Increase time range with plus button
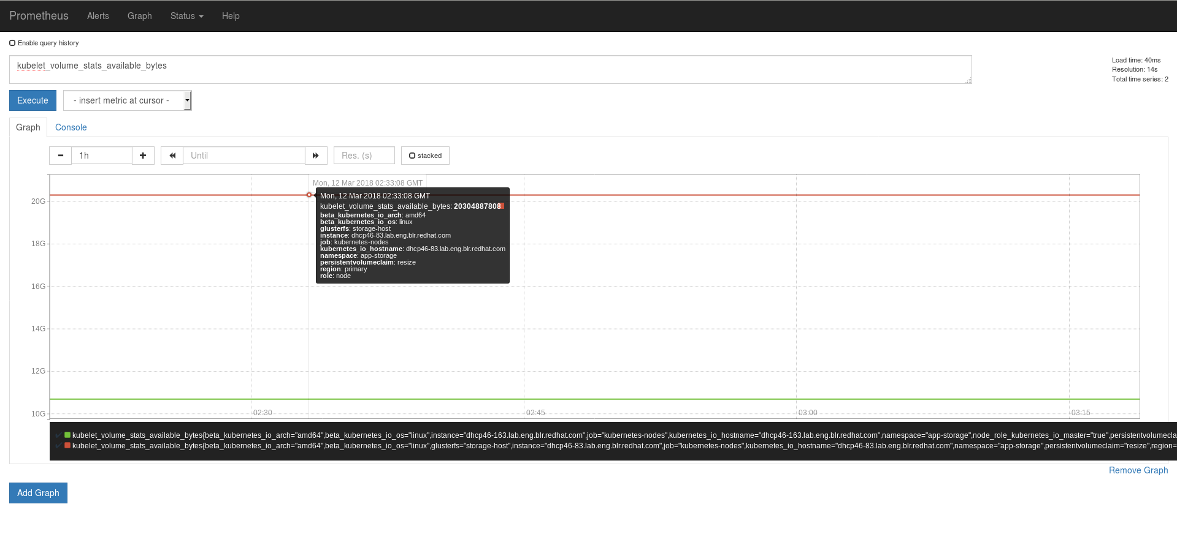The image size is (1177, 534). [143, 156]
